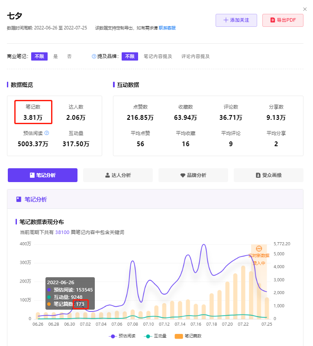Switch to 笔记分析 tab
This screenshot has height=346, width=313.
42,175
